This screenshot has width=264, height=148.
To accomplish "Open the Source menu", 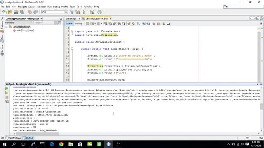I will coord(32,7).
